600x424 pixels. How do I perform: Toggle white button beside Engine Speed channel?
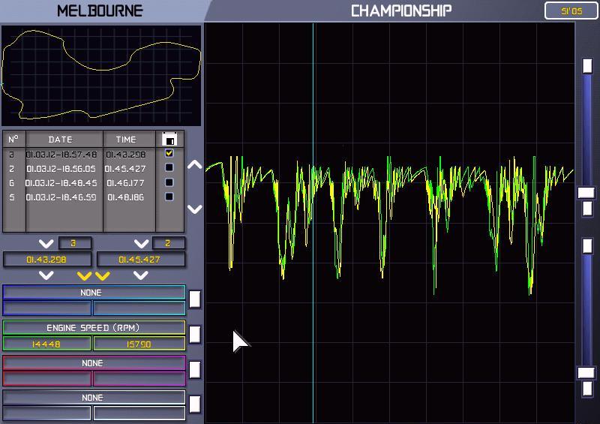pos(195,334)
